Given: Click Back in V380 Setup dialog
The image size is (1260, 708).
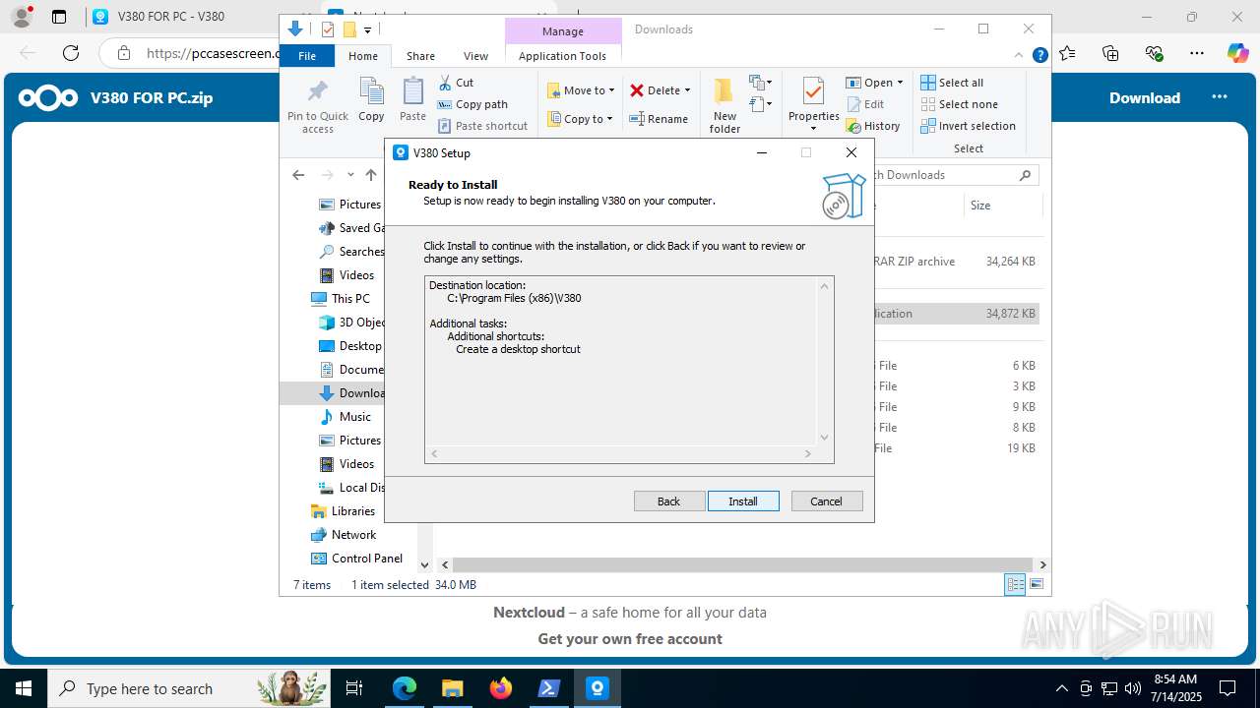Looking at the screenshot, I should coord(669,501).
